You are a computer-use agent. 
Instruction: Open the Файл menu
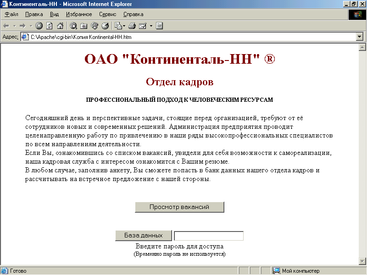(11, 14)
